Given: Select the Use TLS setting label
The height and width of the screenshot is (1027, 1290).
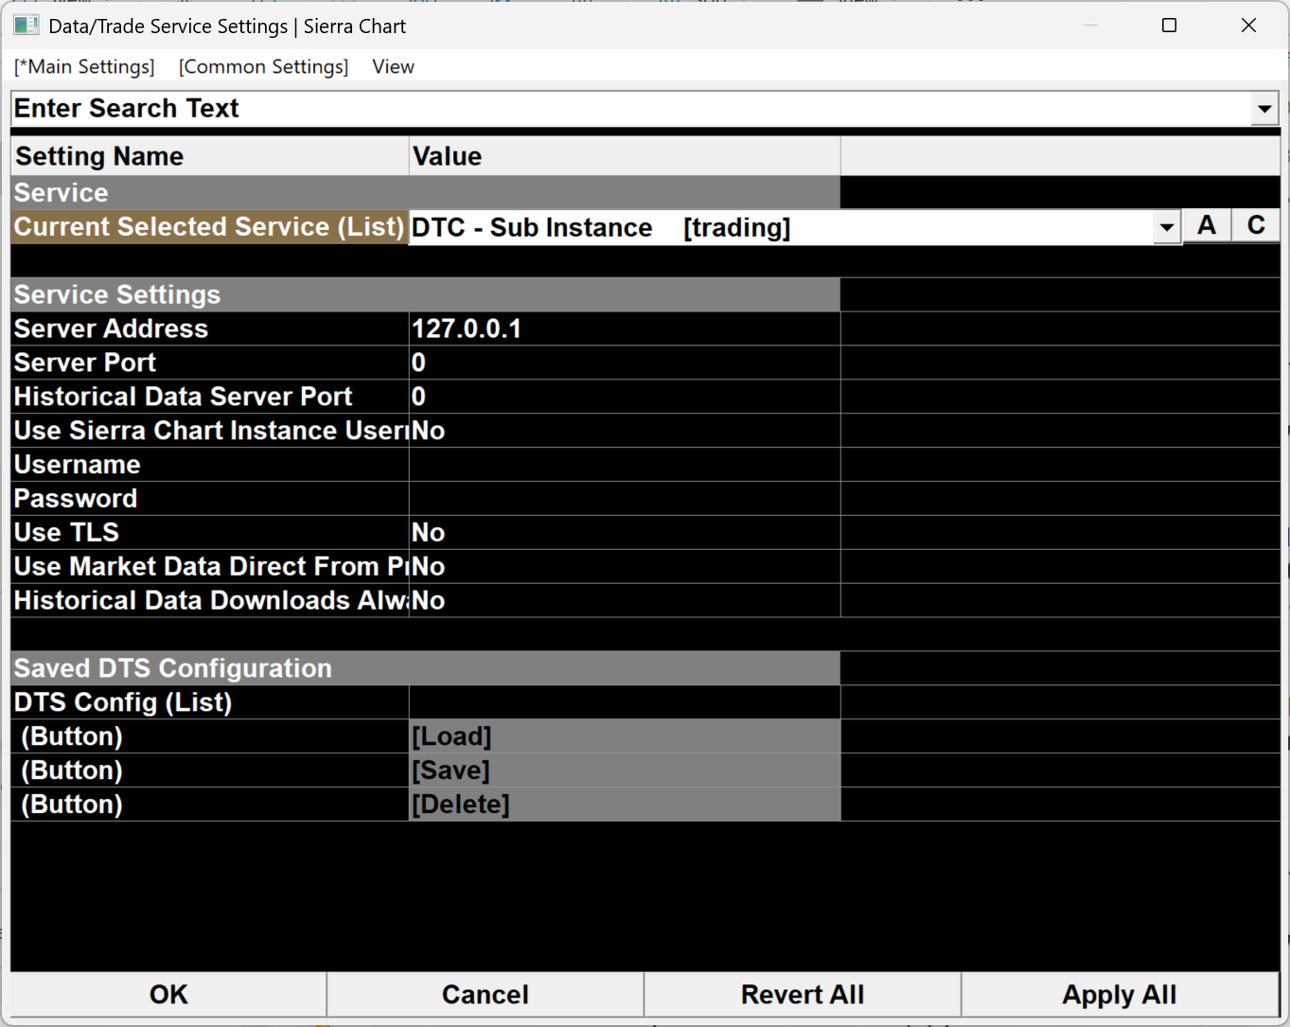Looking at the screenshot, I should (x=210, y=533).
